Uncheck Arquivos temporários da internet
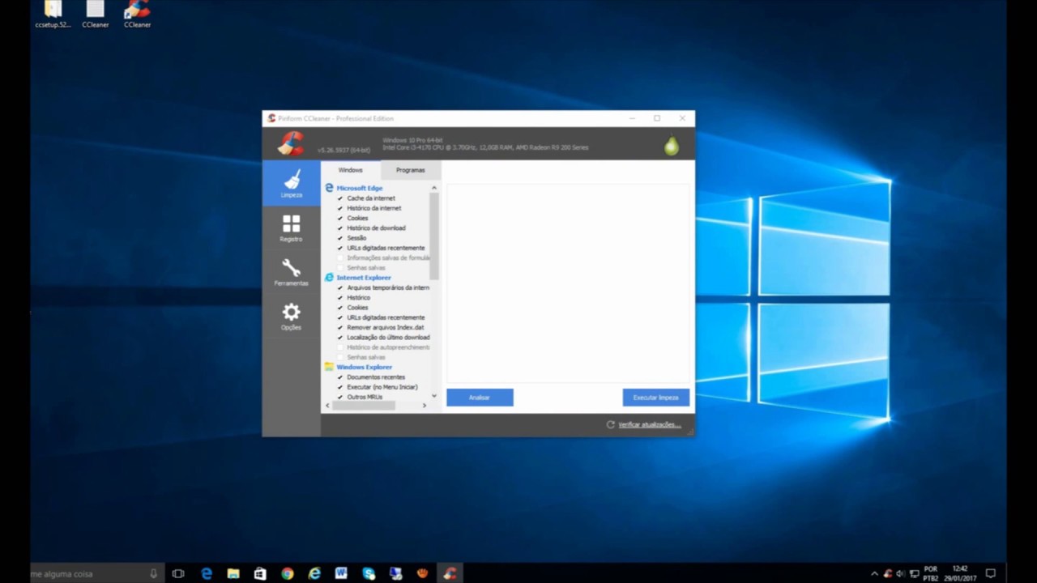Viewport: 1037px width, 583px height. pos(340,287)
